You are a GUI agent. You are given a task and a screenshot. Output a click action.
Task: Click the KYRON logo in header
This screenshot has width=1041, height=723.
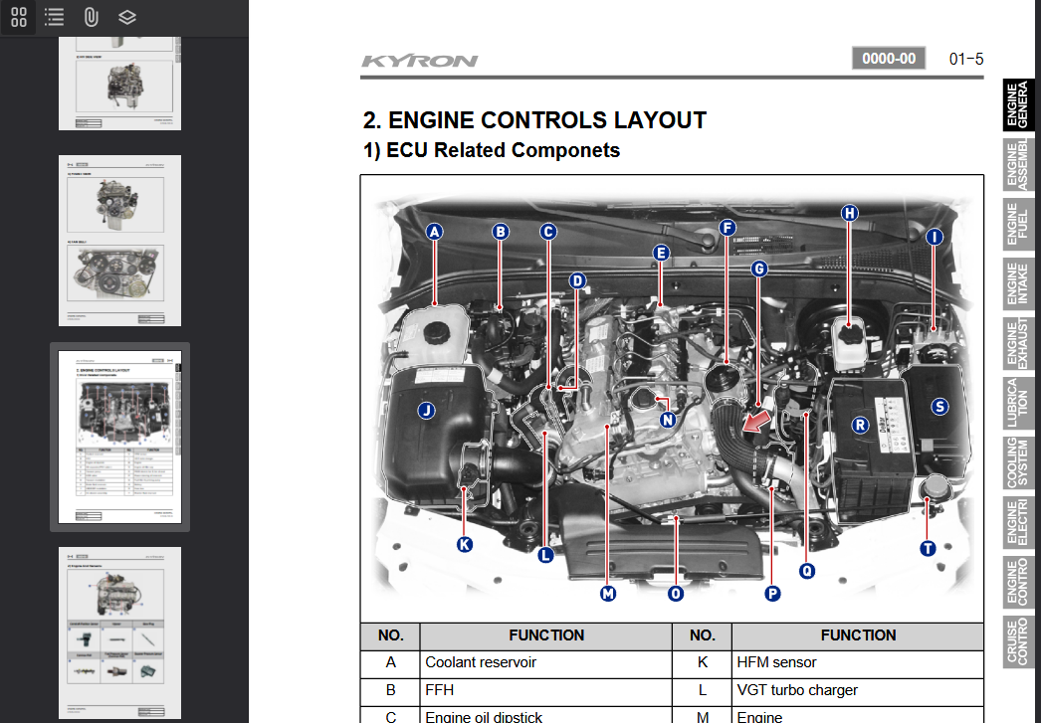tap(420, 61)
